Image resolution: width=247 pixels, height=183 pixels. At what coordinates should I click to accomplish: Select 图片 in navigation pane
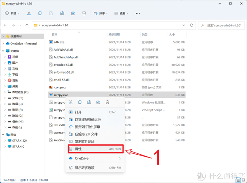pyautogui.click(x=15, y=63)
